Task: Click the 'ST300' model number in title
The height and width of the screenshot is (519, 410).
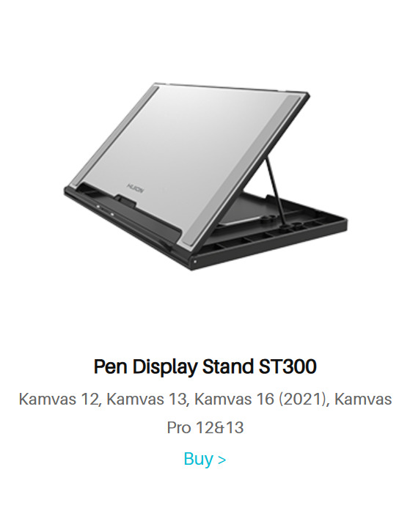Action: click(288, 367)
